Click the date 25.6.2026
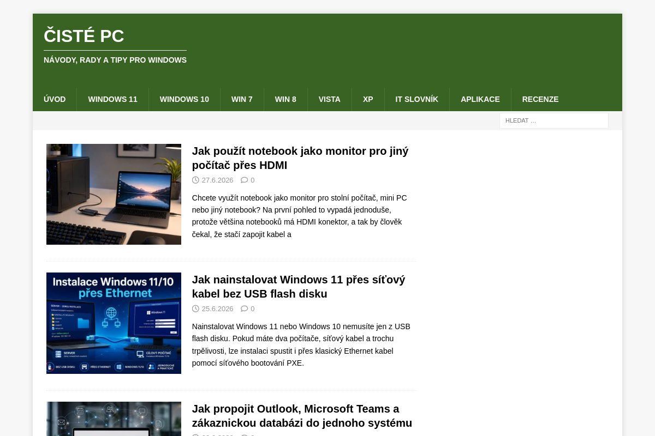 coord(217,309)
